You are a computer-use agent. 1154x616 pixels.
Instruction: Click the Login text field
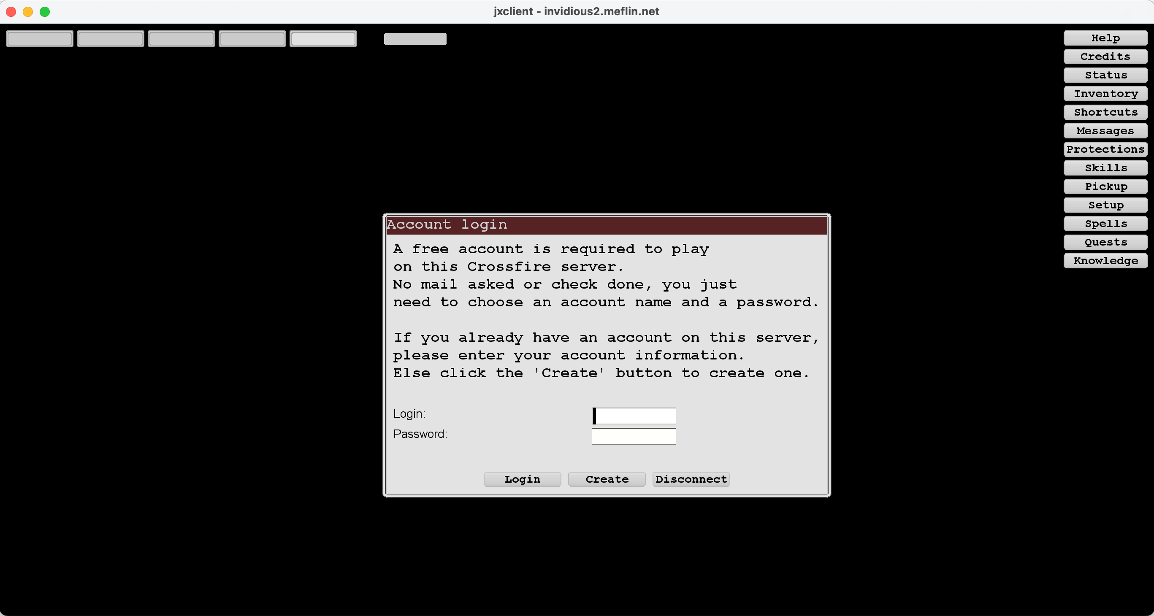(x=634, y=416)
